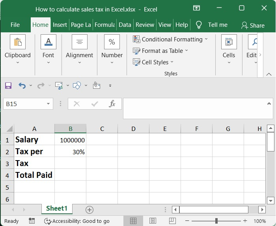Image resolution: width=276 pixels, height=226 pixels.
Task: Add a new sheet with plus icon
Action: click(90, 209)
